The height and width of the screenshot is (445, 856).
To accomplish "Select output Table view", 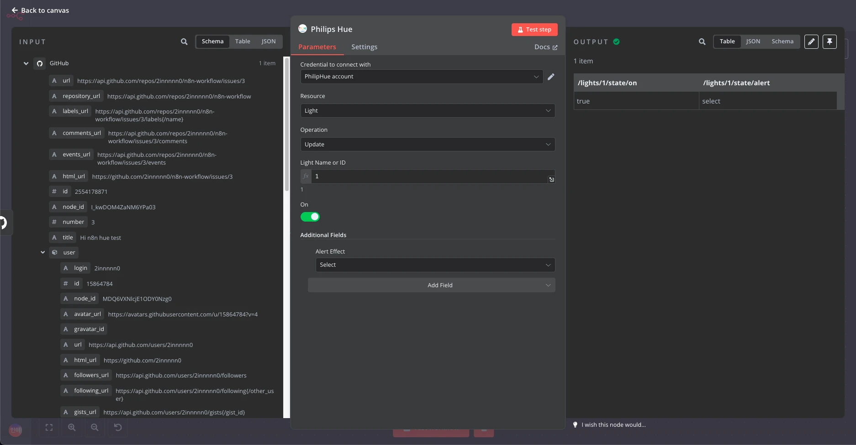I will [x=727, y=41].
